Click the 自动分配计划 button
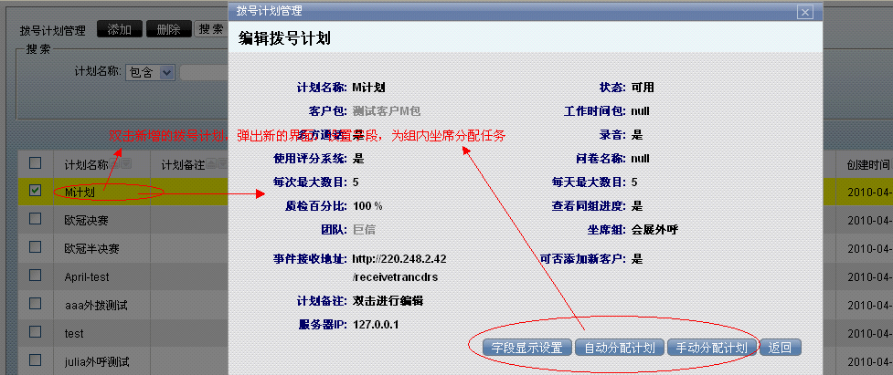The height and width of the screenshot is (375, 893). tap(618, 348)
